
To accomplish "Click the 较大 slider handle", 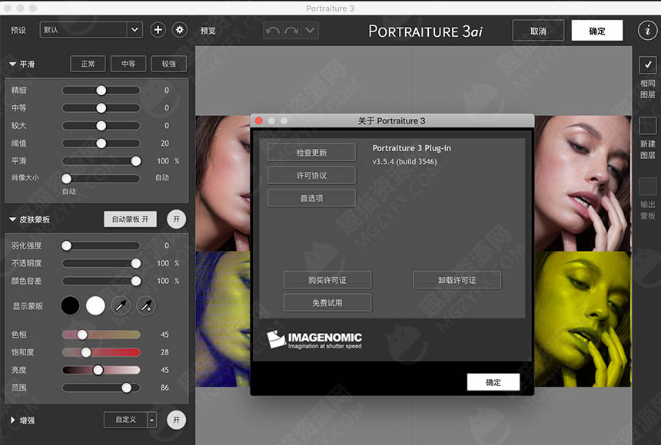I will [101, 126].
